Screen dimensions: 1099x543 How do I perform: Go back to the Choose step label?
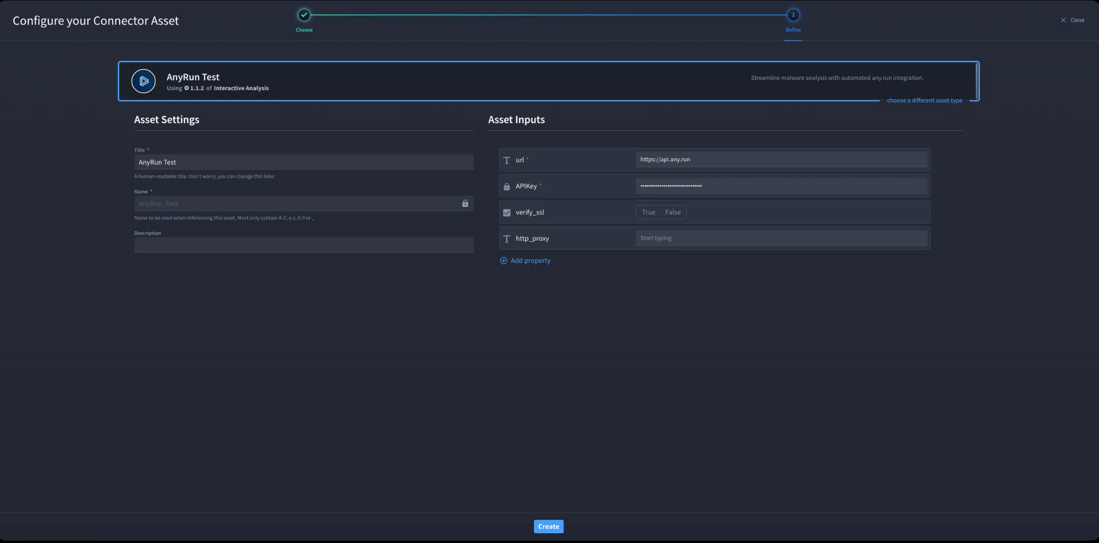coord(304,30)
